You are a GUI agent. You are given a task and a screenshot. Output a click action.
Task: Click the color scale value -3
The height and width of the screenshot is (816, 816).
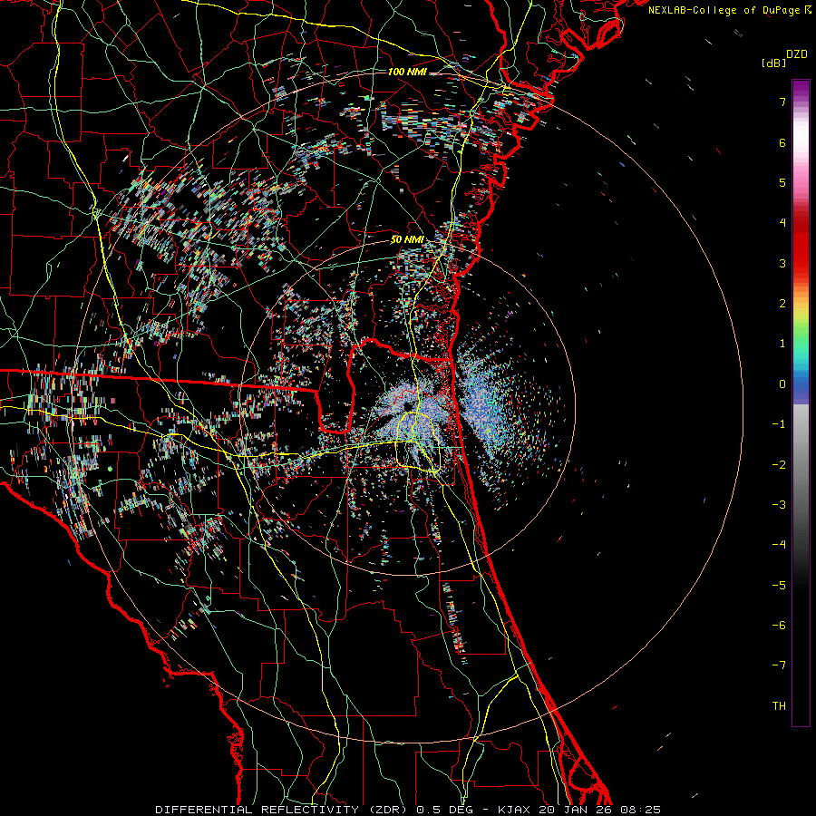point(779,505)
